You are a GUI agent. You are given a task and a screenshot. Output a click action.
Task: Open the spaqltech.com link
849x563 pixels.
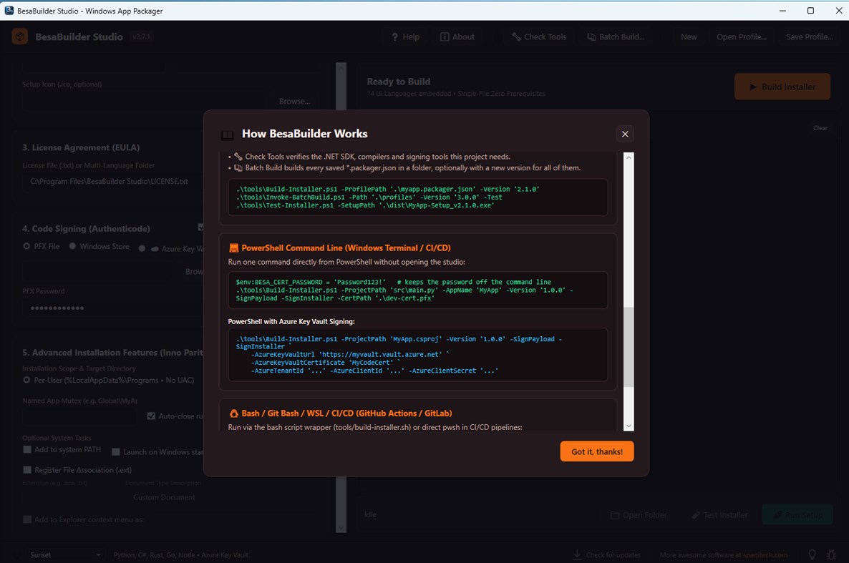[x=765, y=555]
